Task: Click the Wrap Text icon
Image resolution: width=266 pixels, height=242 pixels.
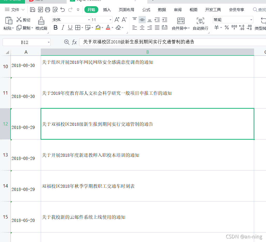Action: [x=200, y=21]
